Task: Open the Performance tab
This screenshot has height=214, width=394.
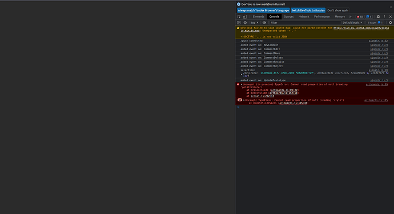Action: pos(322,17)
